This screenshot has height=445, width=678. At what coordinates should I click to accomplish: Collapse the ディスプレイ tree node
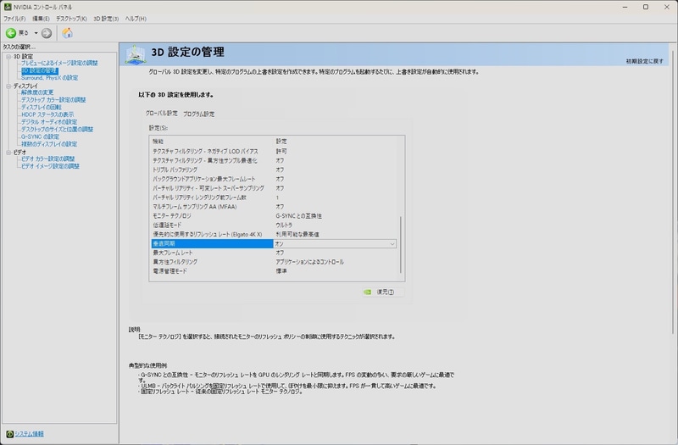point(8,86)
